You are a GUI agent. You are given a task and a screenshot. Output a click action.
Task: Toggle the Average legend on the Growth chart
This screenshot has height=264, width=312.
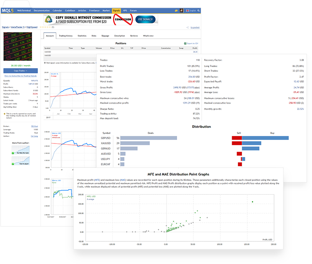[x=54, y=76]
